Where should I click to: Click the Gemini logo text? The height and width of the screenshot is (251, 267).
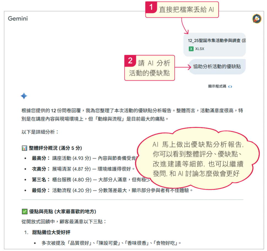18,19
